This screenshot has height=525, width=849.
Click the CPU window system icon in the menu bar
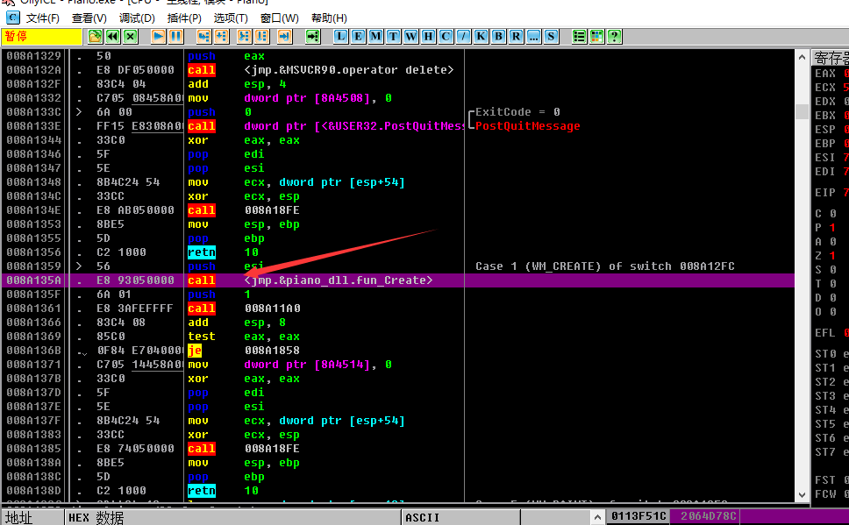(x=12, y=18)
